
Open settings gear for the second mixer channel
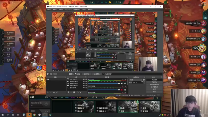click(x=125, y=90)
